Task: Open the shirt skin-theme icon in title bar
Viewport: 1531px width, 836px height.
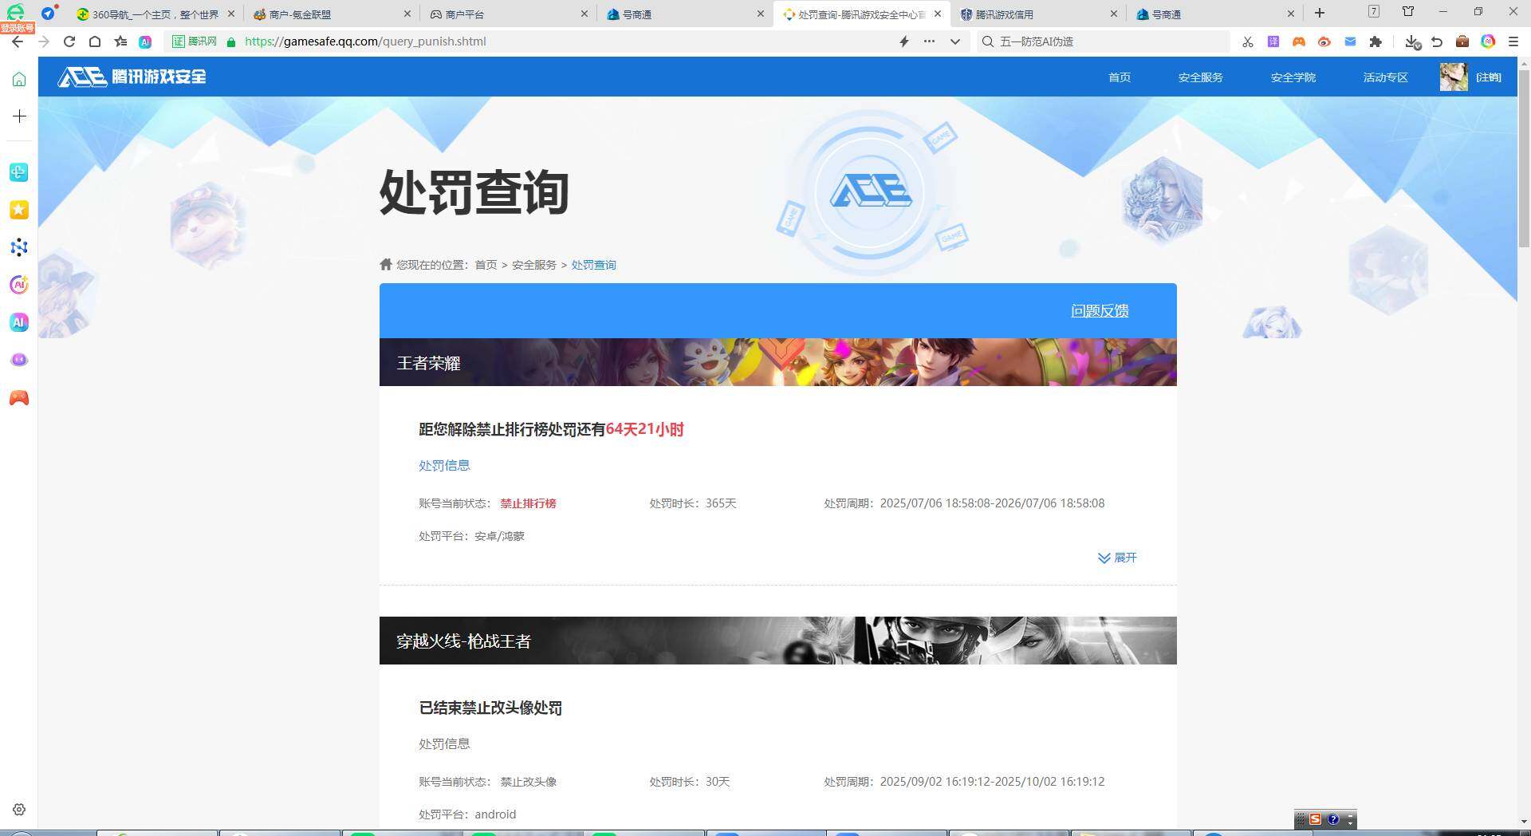Action: click(x=1408, y=11)
